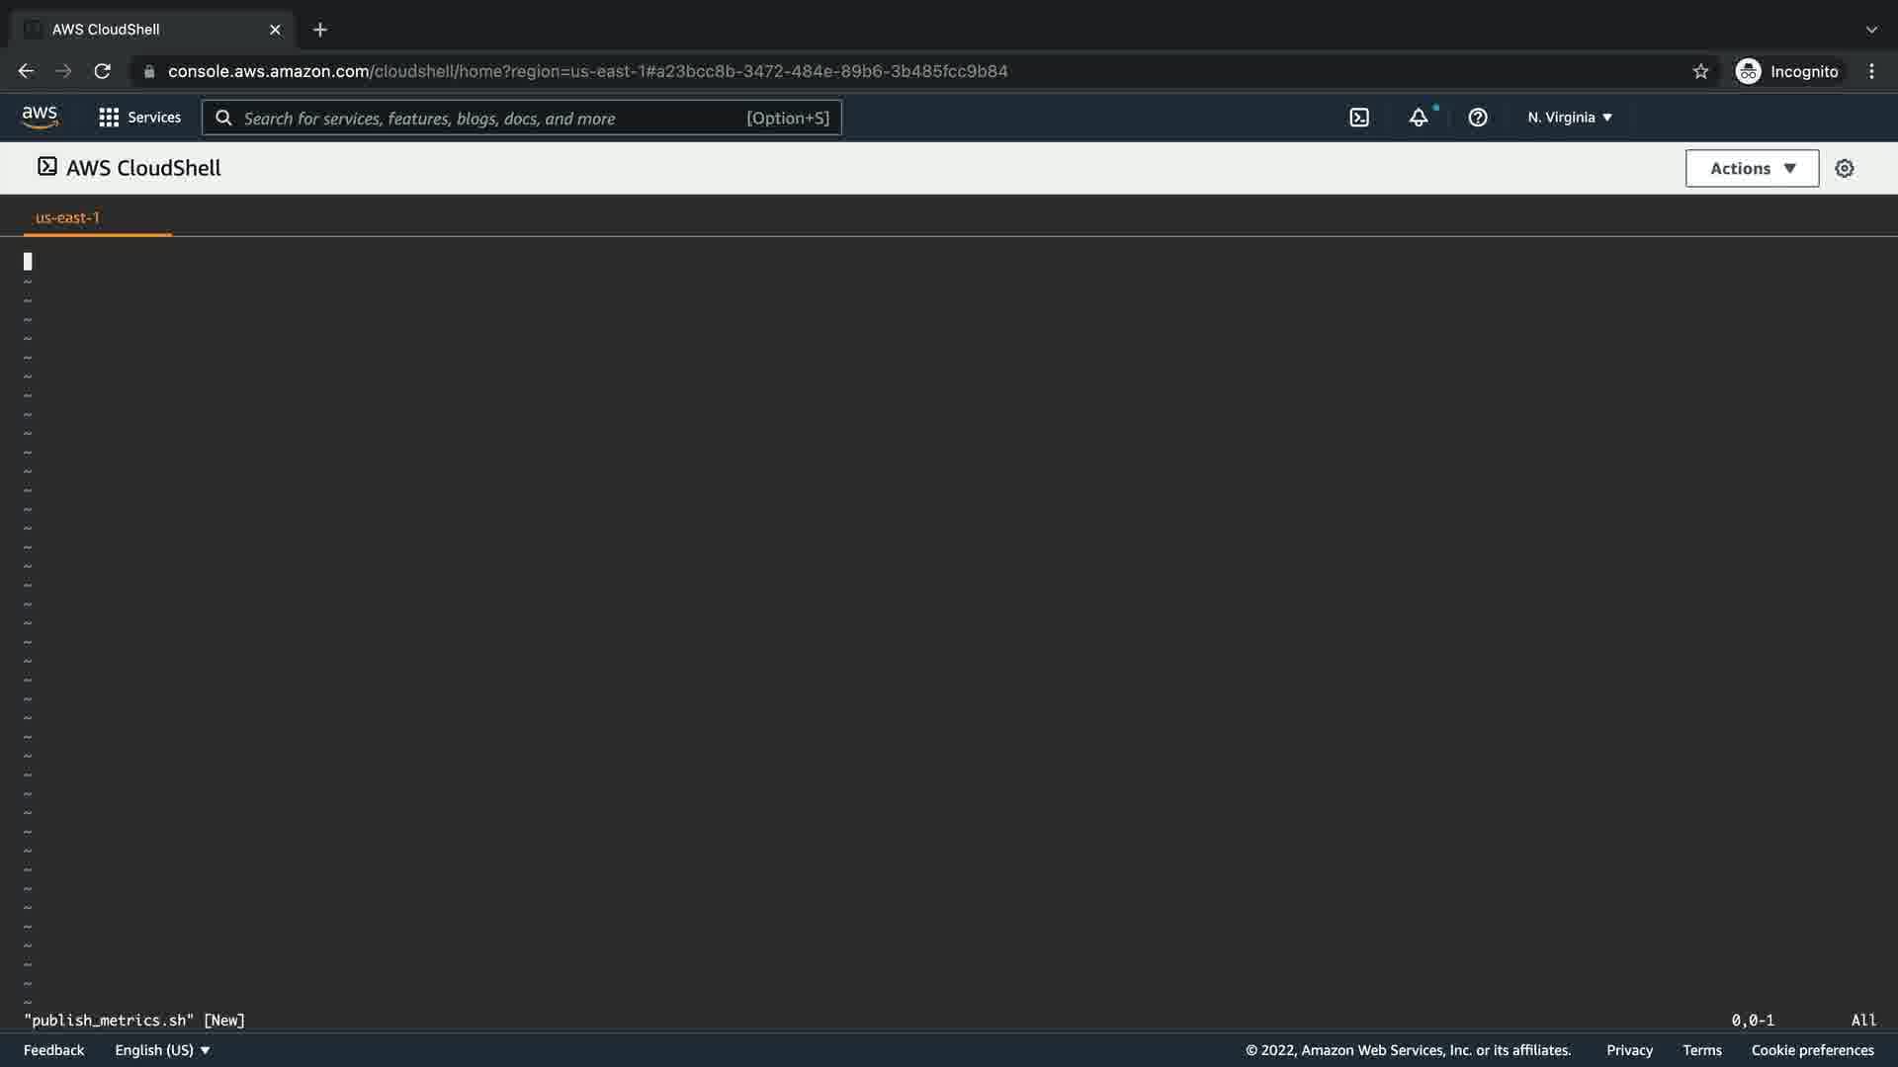Bookmark this page with star icon

coord(1700,71)
